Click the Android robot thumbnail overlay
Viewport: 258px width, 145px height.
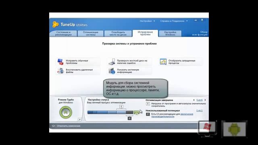[234, 129]
